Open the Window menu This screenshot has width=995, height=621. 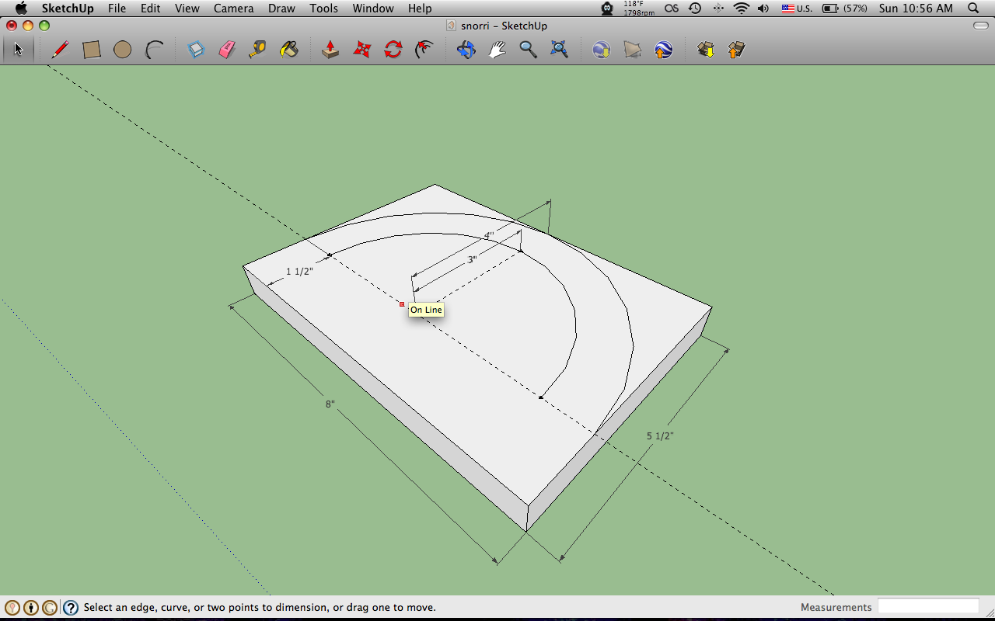coord(373,9)
